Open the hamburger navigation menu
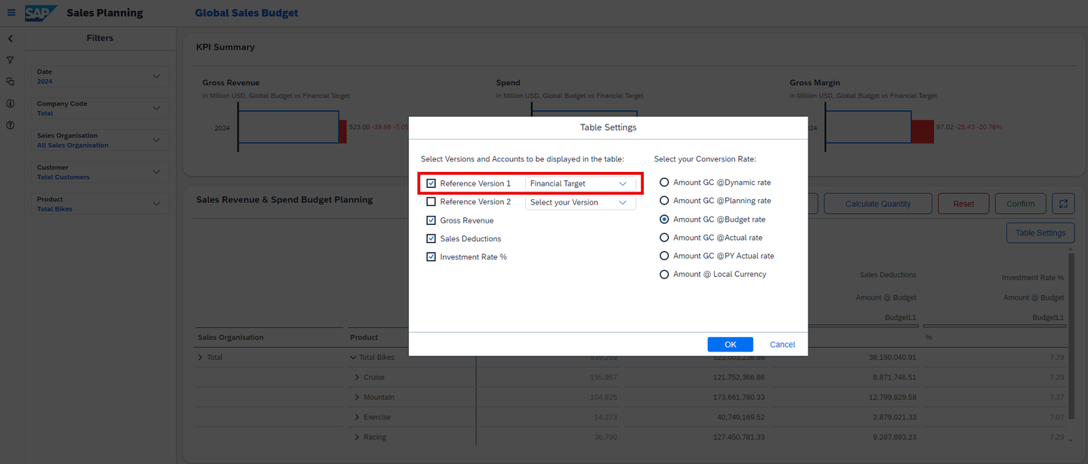This screenshot has width=1088, height=464. click(11, 13)
